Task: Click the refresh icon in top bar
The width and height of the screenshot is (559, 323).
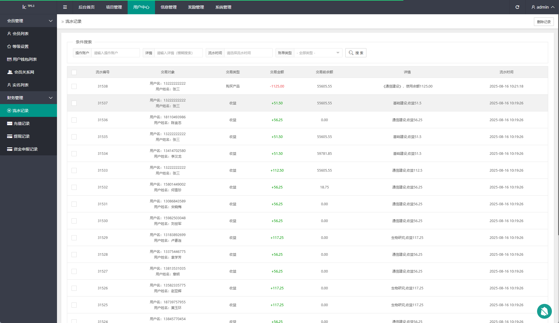Action: 517,7
